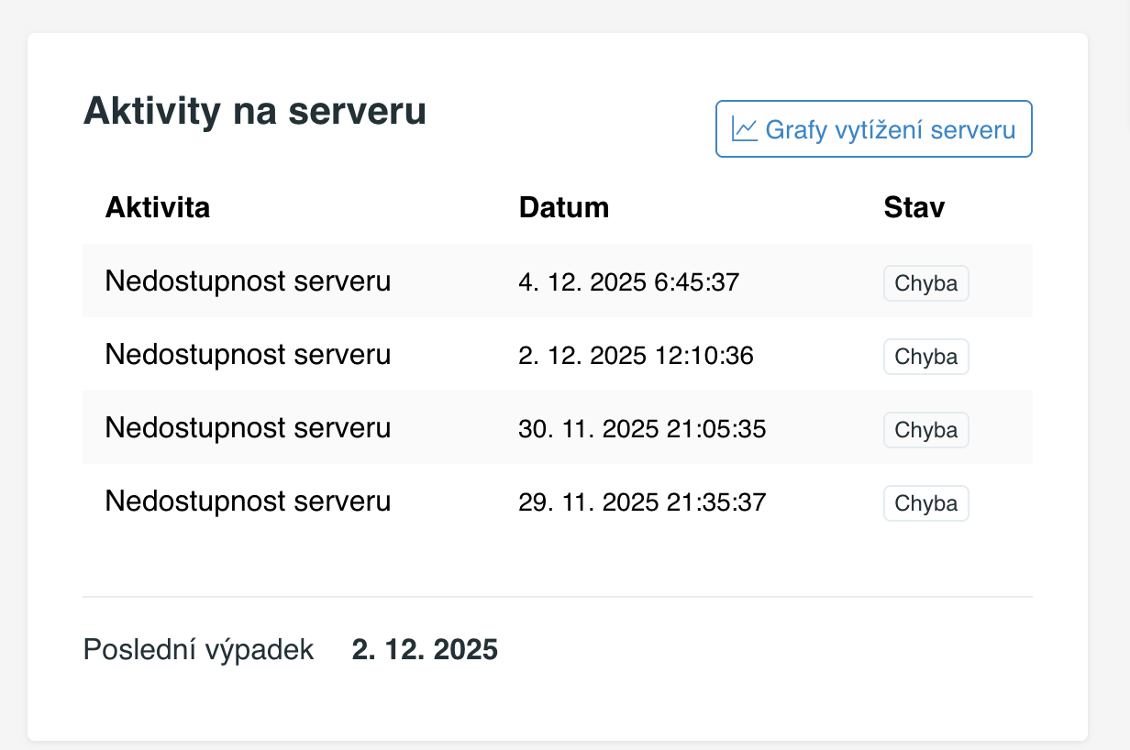
Task: Click the Aktivita column header
Action: (x=158, y=207)
